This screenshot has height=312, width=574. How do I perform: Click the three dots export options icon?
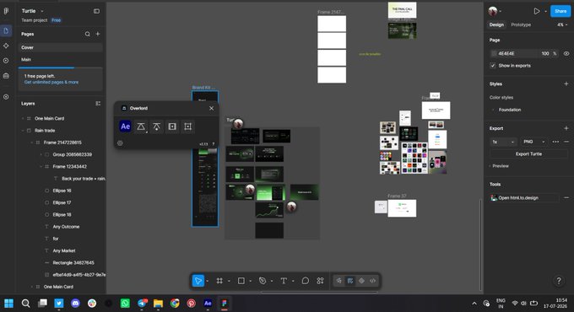(x=555, y=142)
